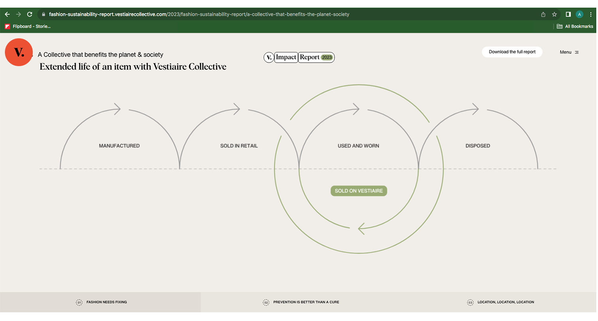The height and width of the screenshot is (321, 598).
Task: Open the Flipboard bookmark
Action: click(x=28, y=26)
